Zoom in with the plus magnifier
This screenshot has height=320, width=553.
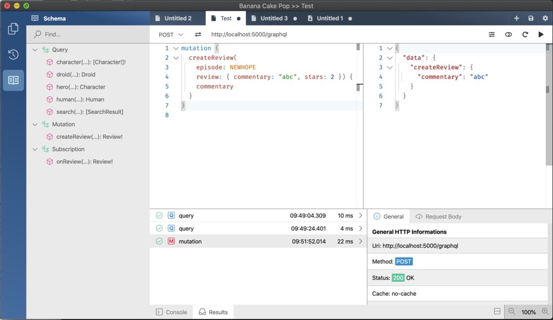click(545, 311)
